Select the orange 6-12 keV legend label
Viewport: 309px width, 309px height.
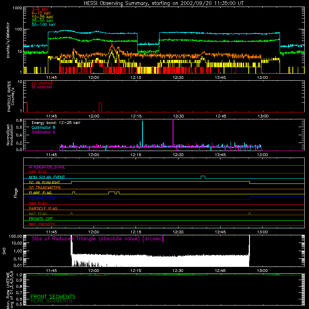point(41,13)
